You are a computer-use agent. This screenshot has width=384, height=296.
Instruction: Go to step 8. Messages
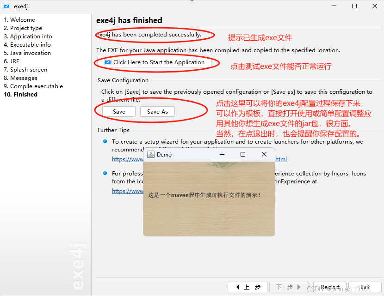pyautogui.click(x=20, y=78)
